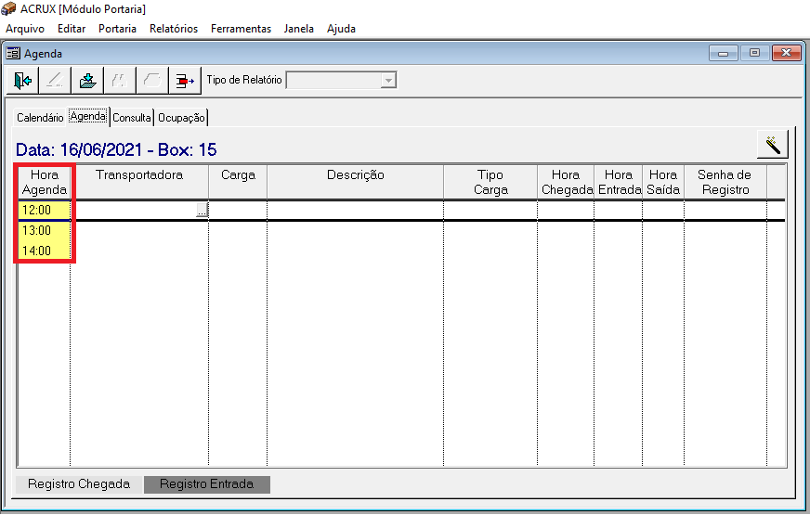
Task: Click the Agenda window title icon
Action: (x=13, y=53)
